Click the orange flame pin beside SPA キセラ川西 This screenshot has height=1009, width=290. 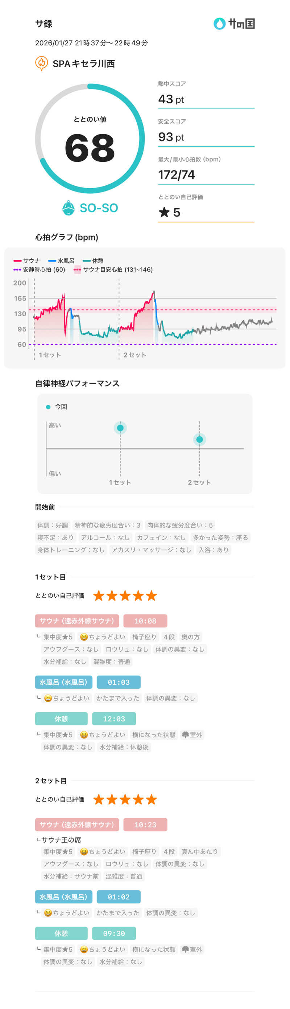coord(41,63)
